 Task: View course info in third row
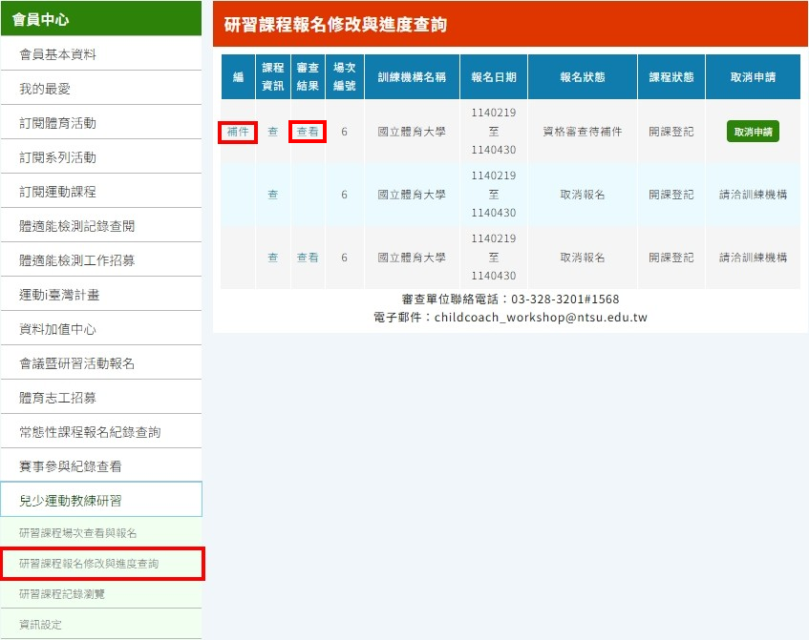click(273, 258)
